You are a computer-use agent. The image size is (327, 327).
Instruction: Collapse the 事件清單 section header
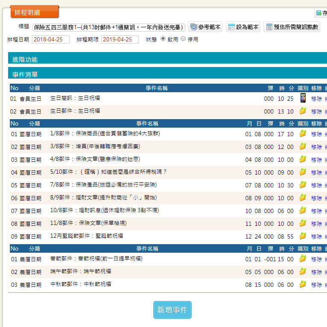(167, 73)
